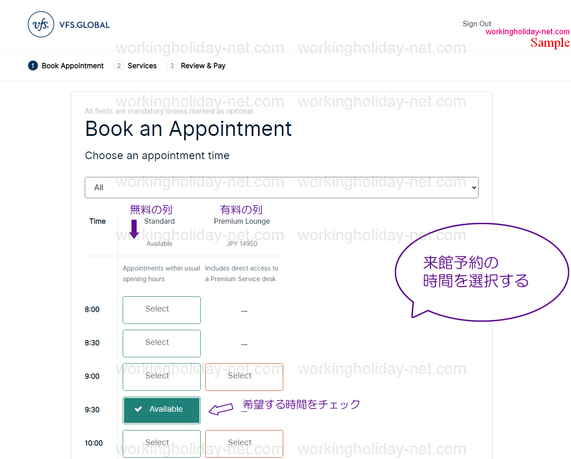Open the All appointment category dropdown
571x459 pixels.
click(x=281, y=188)
